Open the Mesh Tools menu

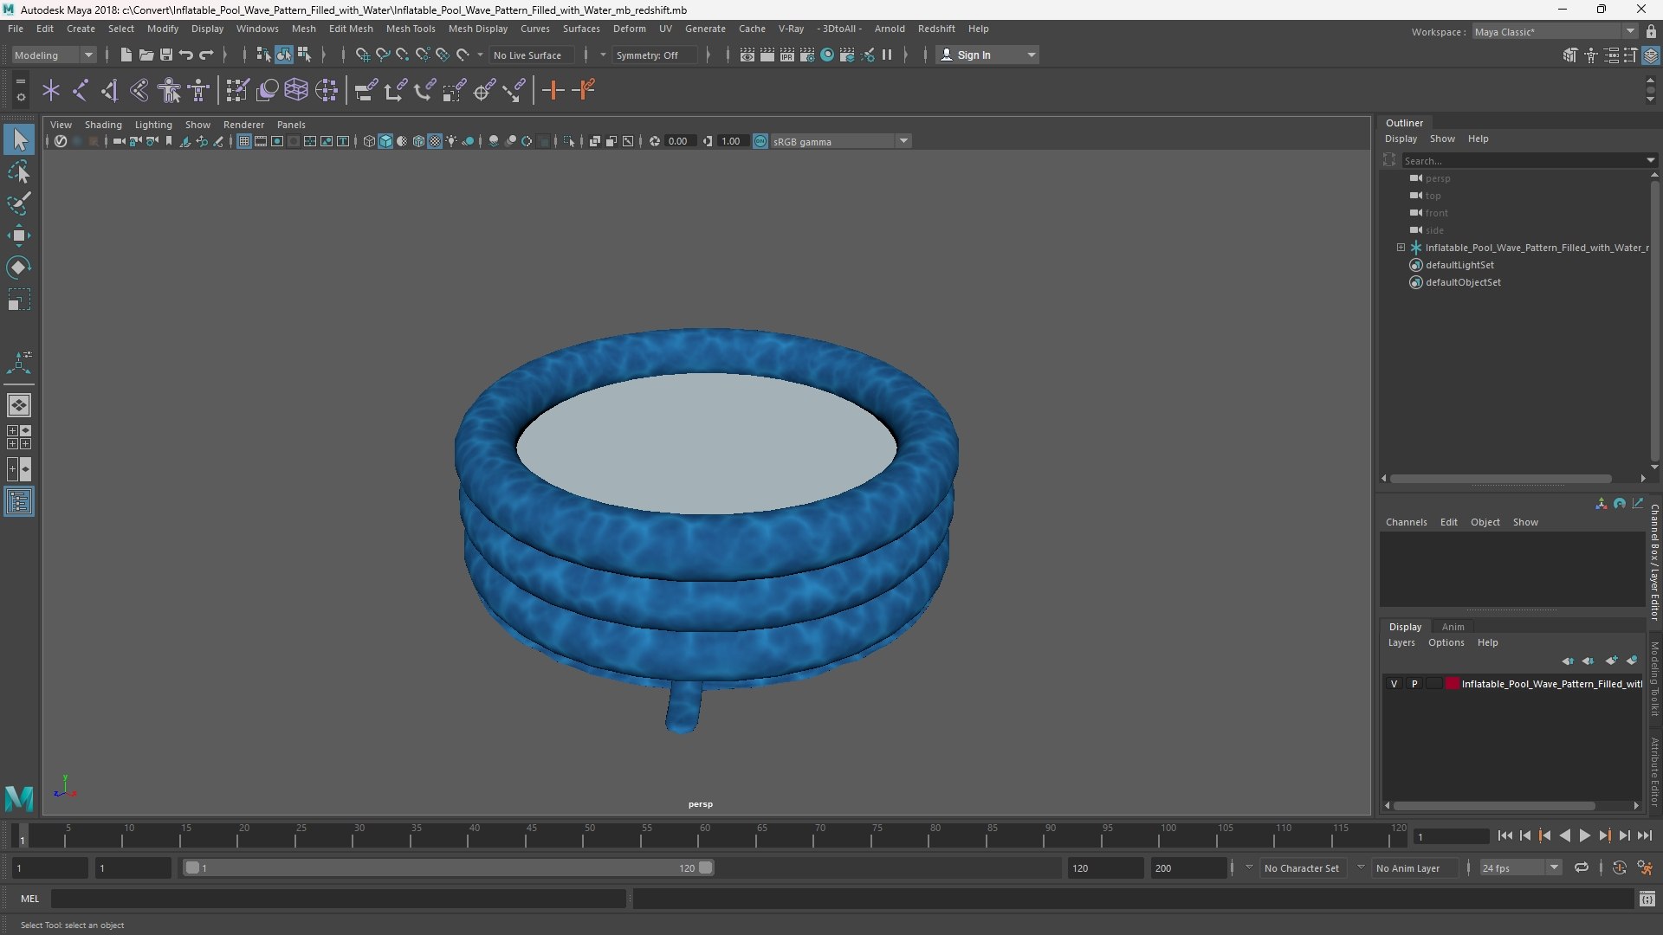(411, 29)
